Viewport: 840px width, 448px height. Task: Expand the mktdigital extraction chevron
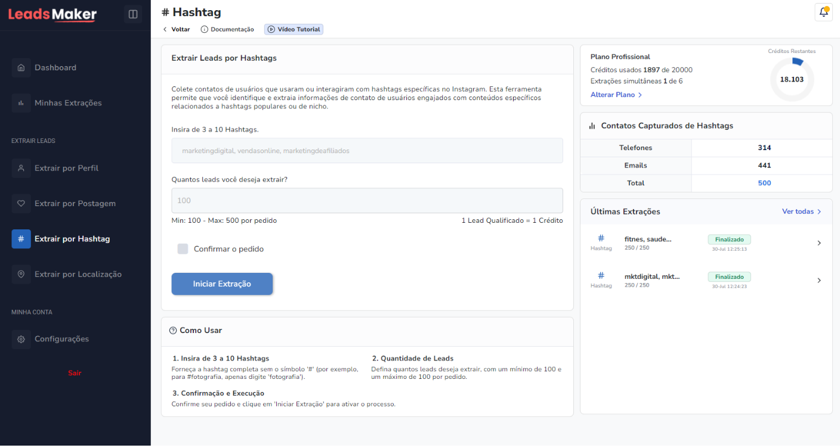click(819, 281)
